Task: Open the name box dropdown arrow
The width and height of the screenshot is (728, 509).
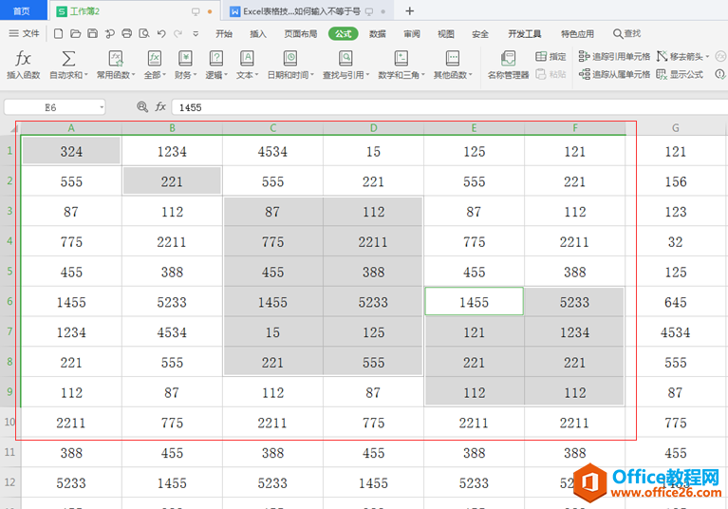Action: (x=102, y=107)
